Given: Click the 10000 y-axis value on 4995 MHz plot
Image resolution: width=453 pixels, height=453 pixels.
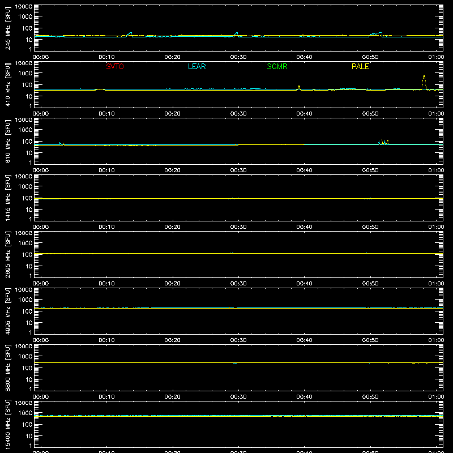Looking at the screenshot, I should (24, 290).
